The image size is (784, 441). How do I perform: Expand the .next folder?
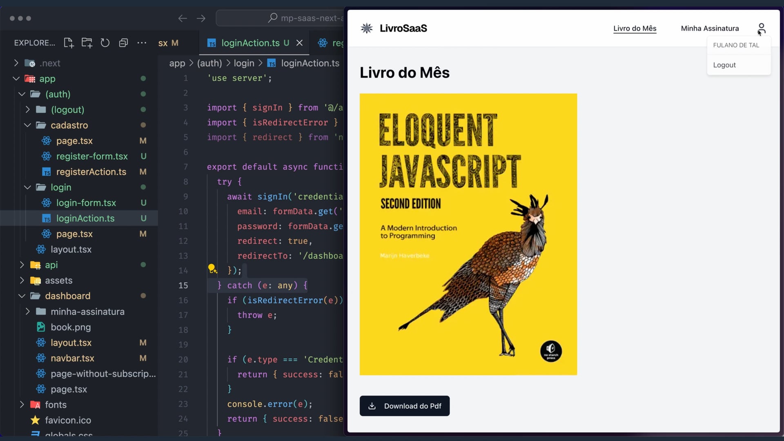(x=16, y=63)
